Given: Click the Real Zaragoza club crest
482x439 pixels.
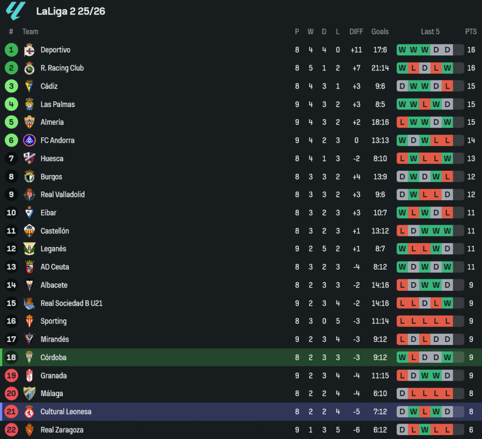Looking at the screenshot, I should (x=29, y=430).
